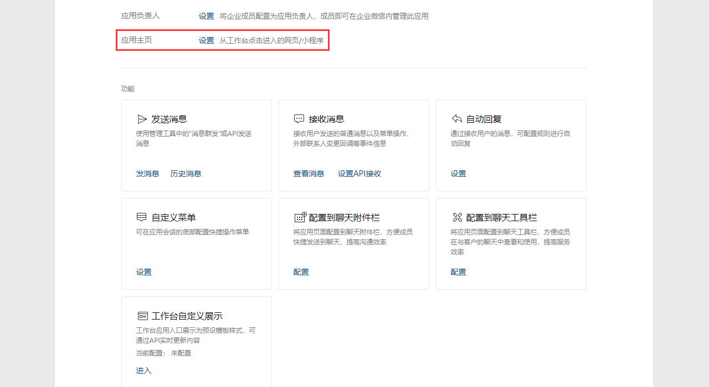Click the 自定义菜单 menu icon
This screenshot has width=709, height=387.
click(x=142, y=217)
